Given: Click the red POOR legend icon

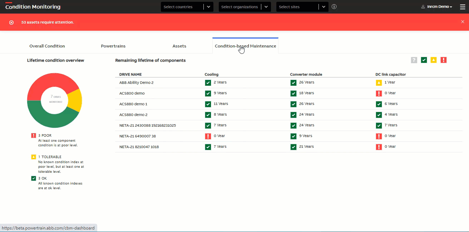Looking at the screenshot, I should (34, 135).
